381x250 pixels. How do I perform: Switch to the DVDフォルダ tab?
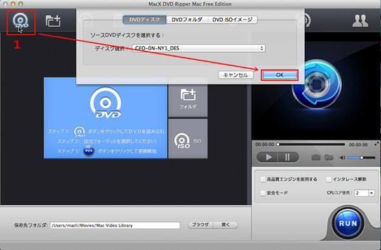click(187, 20)
